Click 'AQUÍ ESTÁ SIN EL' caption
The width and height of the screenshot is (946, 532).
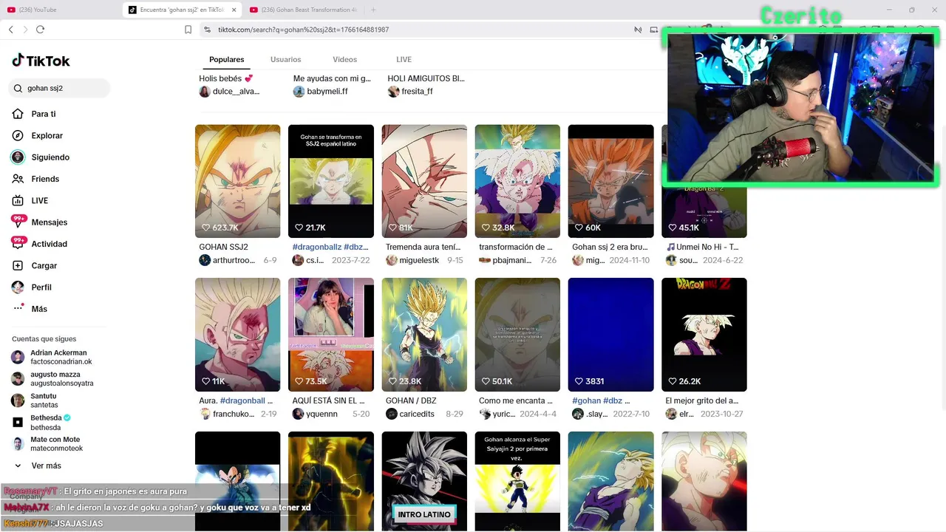click(329, 400)
